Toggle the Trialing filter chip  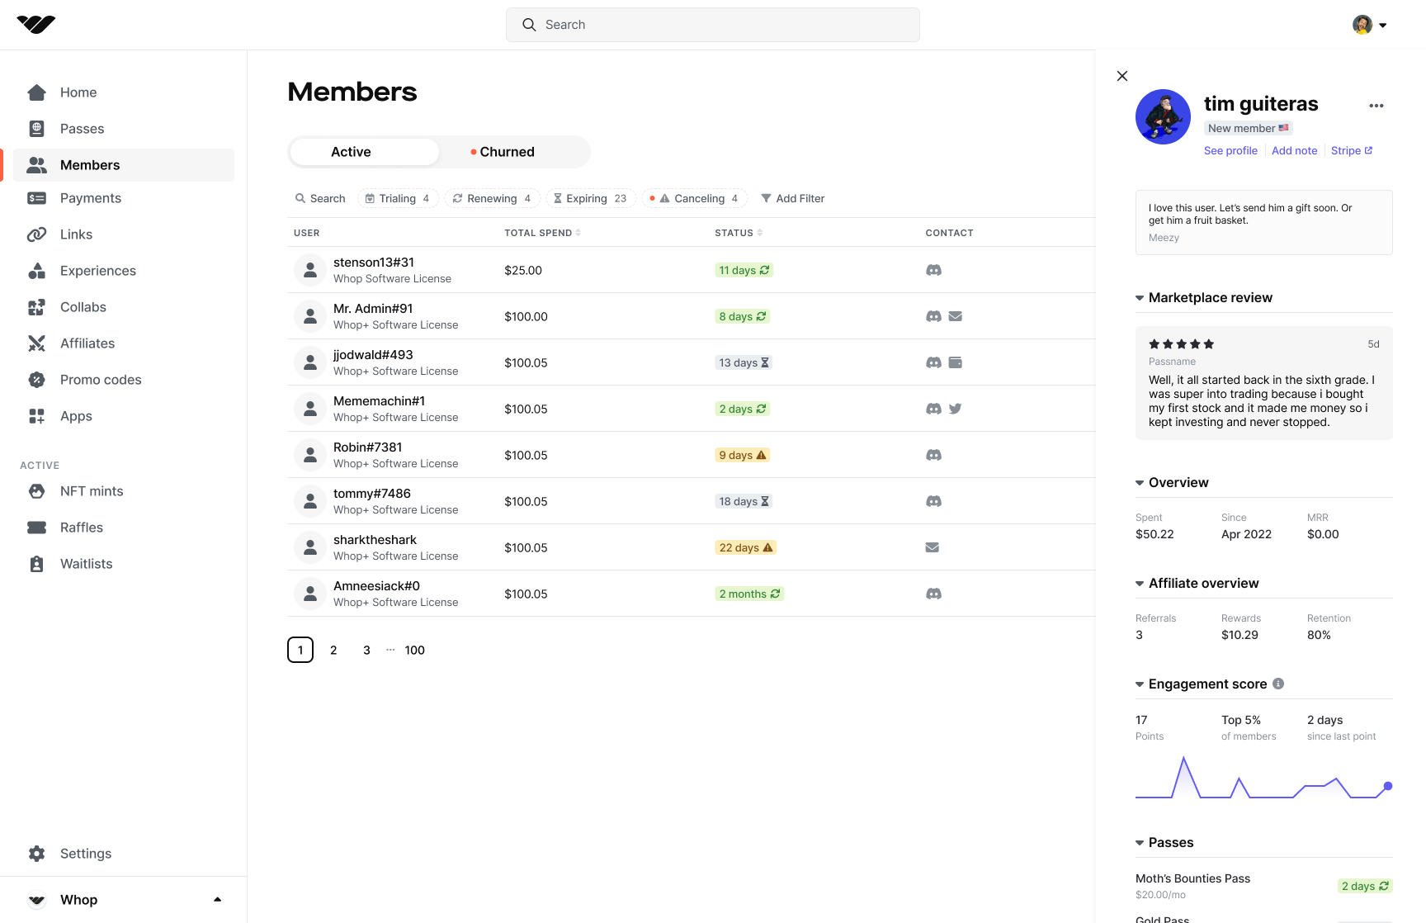point(398,198)
